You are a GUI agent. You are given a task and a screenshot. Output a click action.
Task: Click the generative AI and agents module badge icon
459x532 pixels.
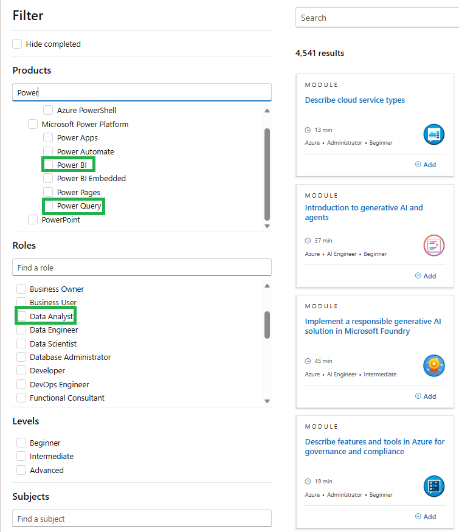click(434, 245)
